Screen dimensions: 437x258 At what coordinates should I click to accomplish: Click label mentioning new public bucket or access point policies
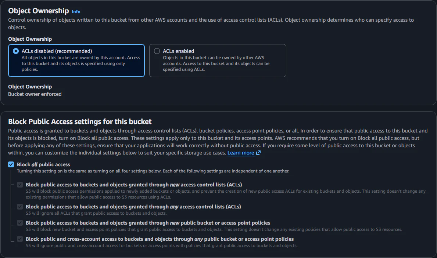[148, 223]
